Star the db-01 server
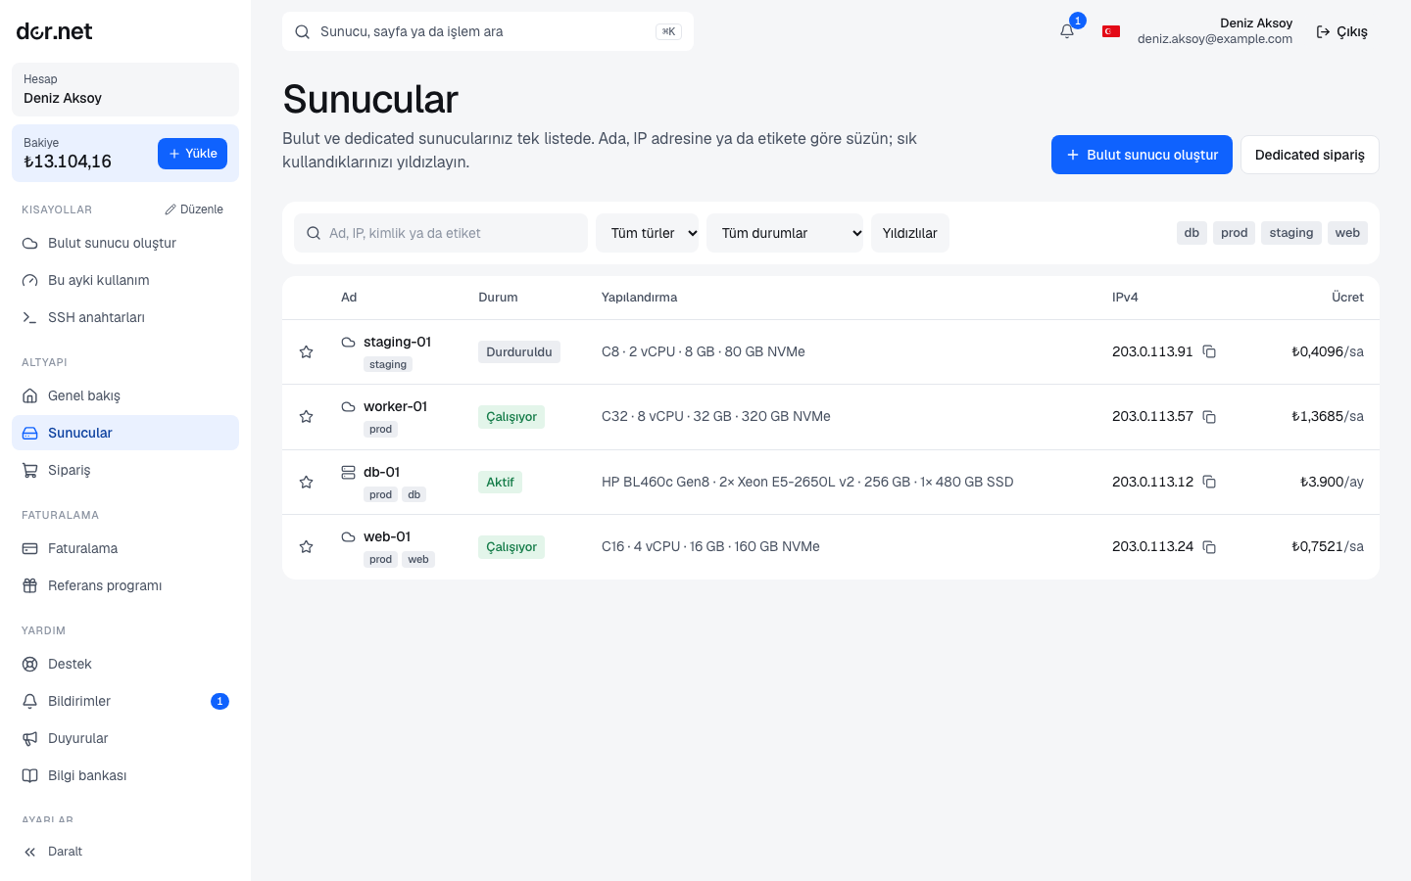The height and width of the screenshot is (881, 1411). 307,483
